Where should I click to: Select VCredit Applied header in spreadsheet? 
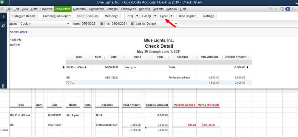coord(185,105)
